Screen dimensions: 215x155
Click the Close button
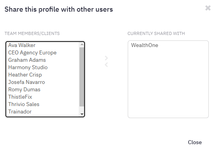pyautogui.click(x=195, y=143)
